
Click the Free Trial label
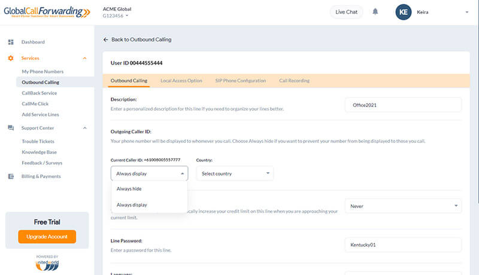coord(47,222)
